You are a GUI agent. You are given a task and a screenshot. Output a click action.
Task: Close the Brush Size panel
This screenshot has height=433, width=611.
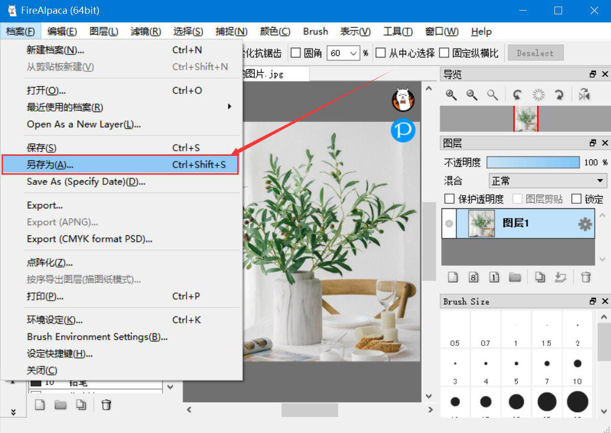[x=605, y=301]
